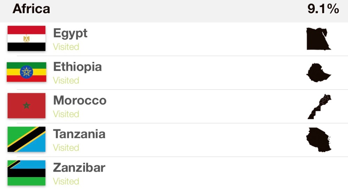Collapse the Africa section header
The height and width of the screenshot is (190, 348).
31,9
